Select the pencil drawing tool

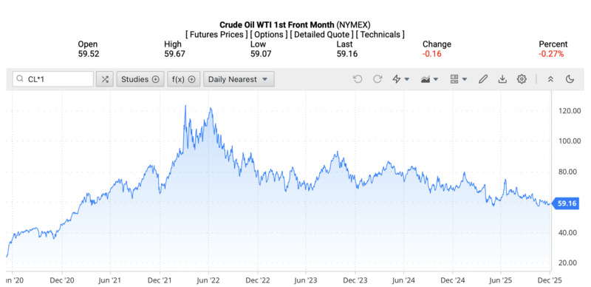point(483,79)
